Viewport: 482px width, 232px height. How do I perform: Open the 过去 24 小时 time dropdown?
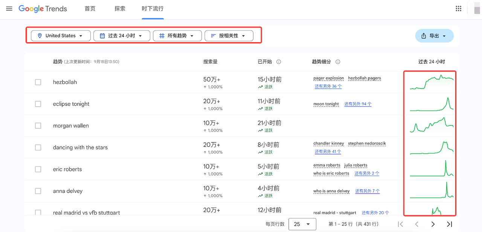pos(122,35)
